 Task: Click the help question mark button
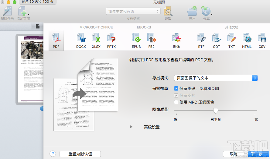(53, 154)
